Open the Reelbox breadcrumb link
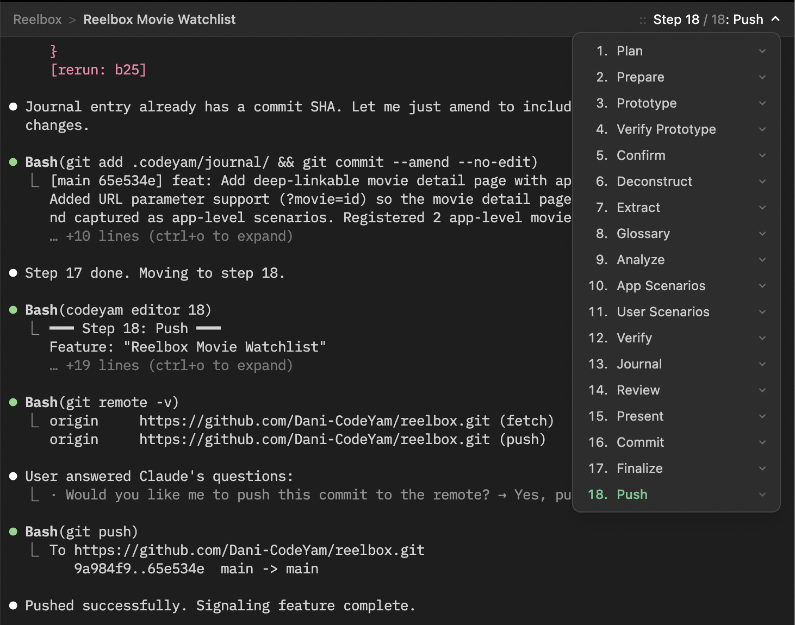Viewport: 795px width, 625px height. (x=38, y=20)
